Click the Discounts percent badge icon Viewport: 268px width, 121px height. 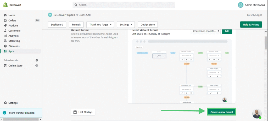(x=5, y=46)
